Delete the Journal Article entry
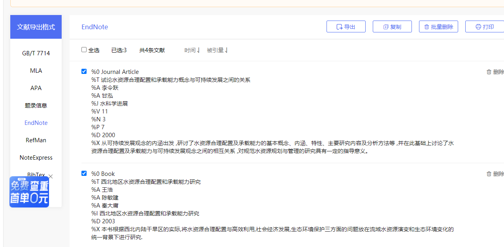The height and width of the screenshot is (247, 504). pyautogui.click(x=495, y=72)
